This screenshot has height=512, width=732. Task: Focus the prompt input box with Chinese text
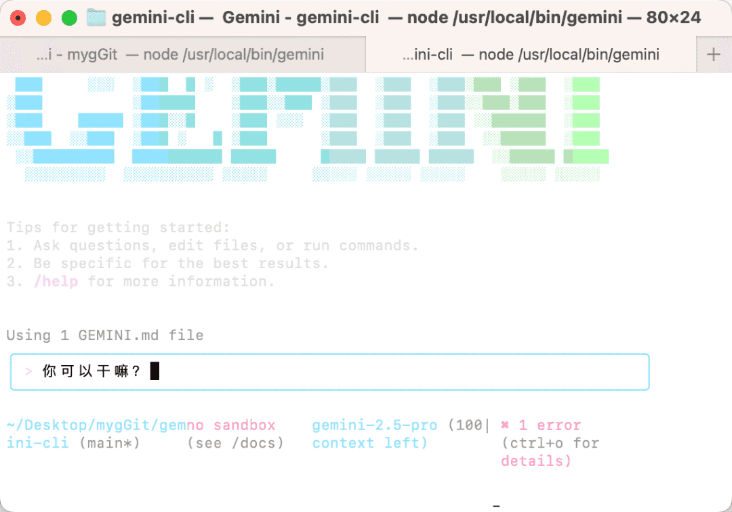[329, 372]
